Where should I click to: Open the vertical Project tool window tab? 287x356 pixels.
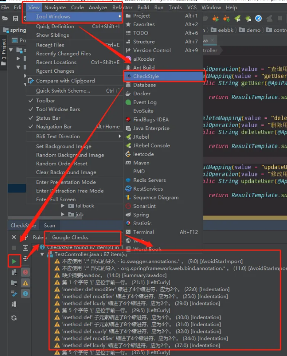4,52
